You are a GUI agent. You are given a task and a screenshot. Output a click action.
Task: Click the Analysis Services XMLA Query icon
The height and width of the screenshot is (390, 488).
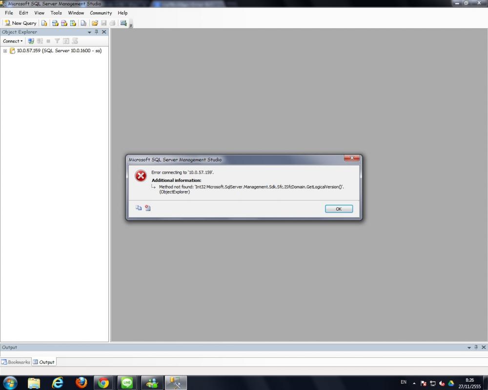(73, 23)
